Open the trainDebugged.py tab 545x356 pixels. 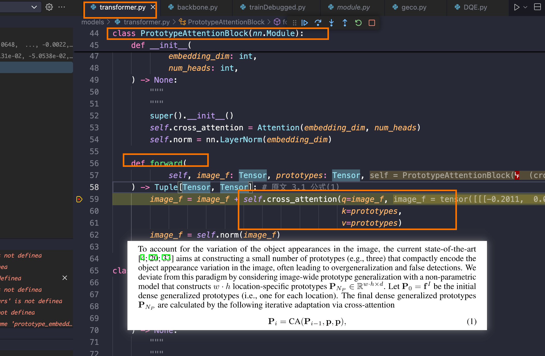point(277,7)
